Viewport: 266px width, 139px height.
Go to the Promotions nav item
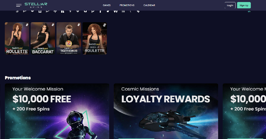127,5
